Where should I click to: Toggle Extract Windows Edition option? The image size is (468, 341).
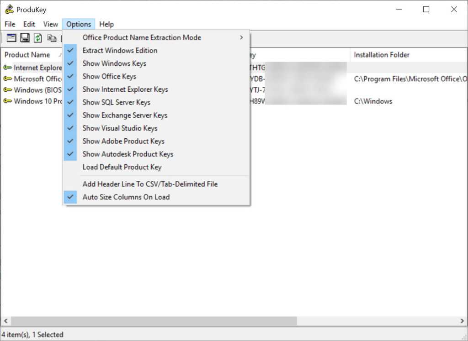156,50
